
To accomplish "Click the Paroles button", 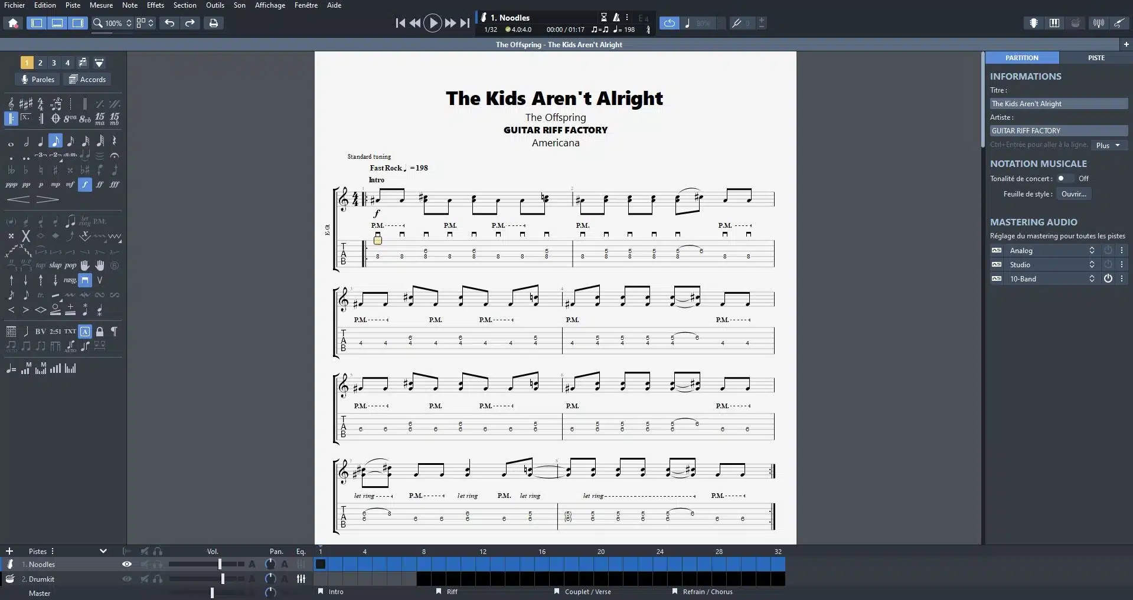I will (x=38, y=80).
